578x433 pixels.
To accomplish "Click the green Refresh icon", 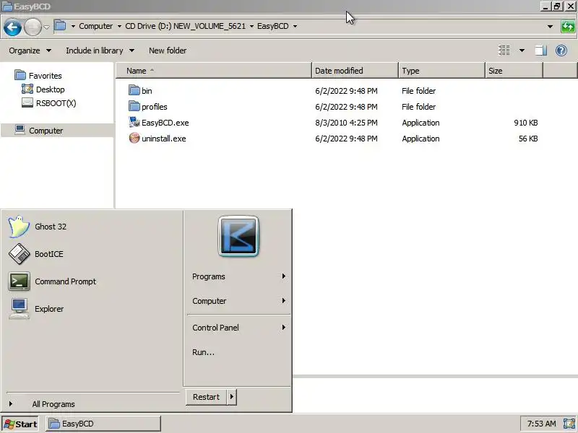I will (x=568, y=27).
